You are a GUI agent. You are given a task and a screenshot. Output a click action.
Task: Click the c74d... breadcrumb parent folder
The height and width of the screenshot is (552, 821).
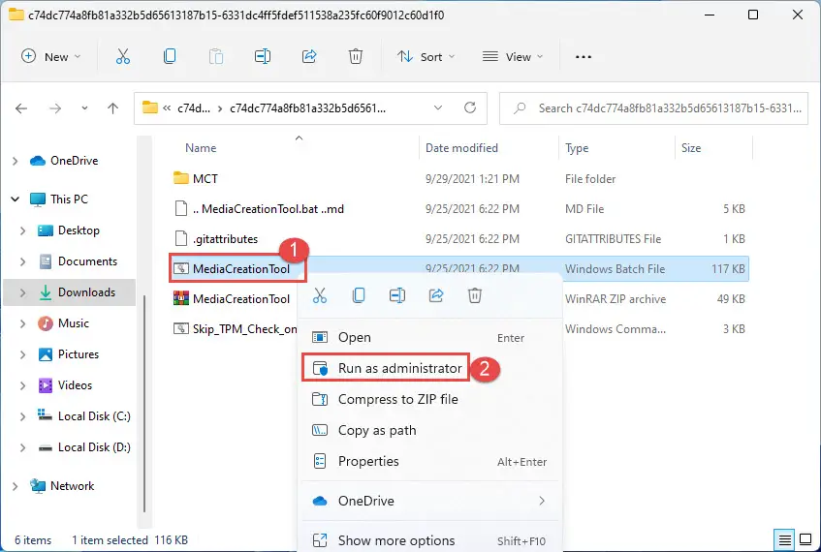(194, 108)
